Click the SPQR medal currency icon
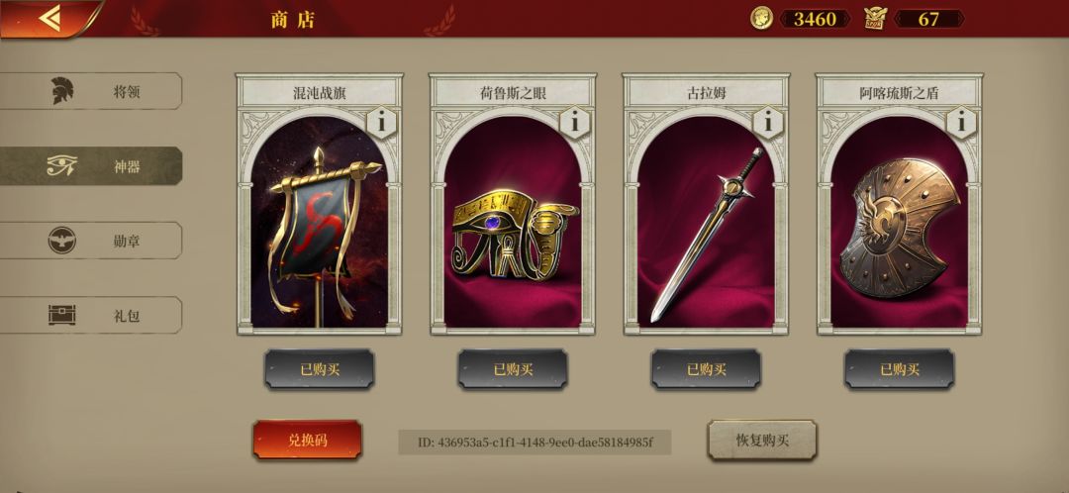The image size is (1069, 493). point(875,19)
